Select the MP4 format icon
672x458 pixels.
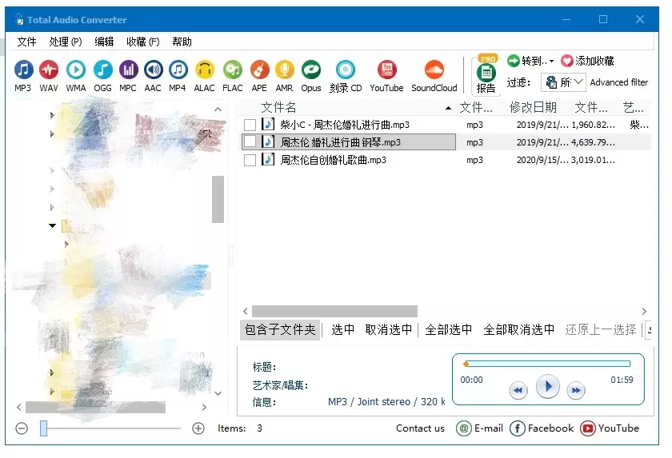178,70
